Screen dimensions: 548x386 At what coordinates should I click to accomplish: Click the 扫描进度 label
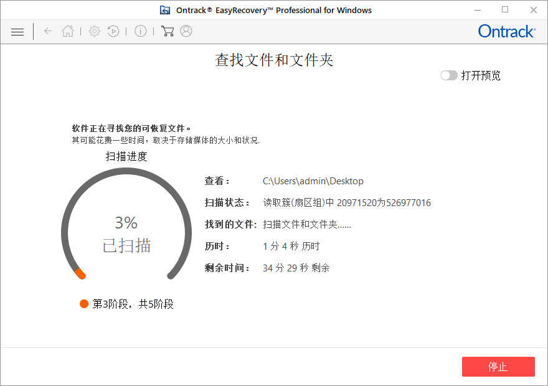[x=126, y=156]
